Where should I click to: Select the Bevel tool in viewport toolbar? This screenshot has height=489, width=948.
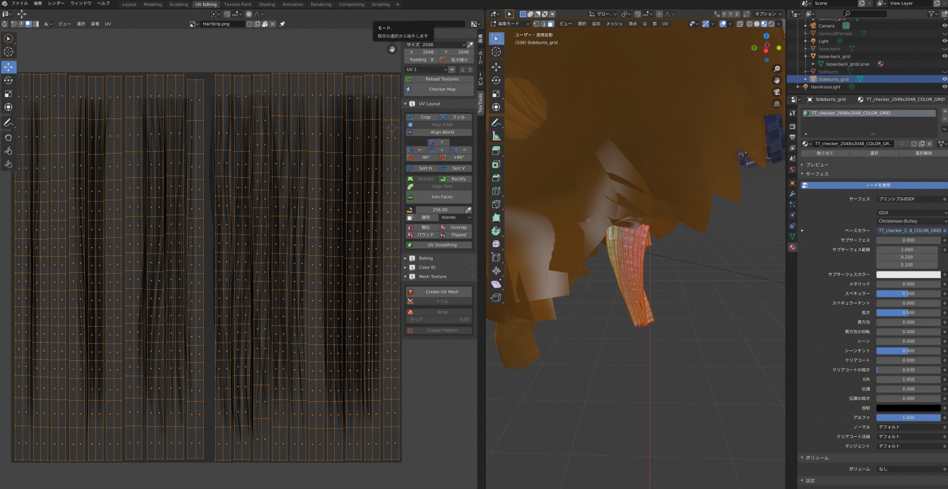tap(497, 178)
